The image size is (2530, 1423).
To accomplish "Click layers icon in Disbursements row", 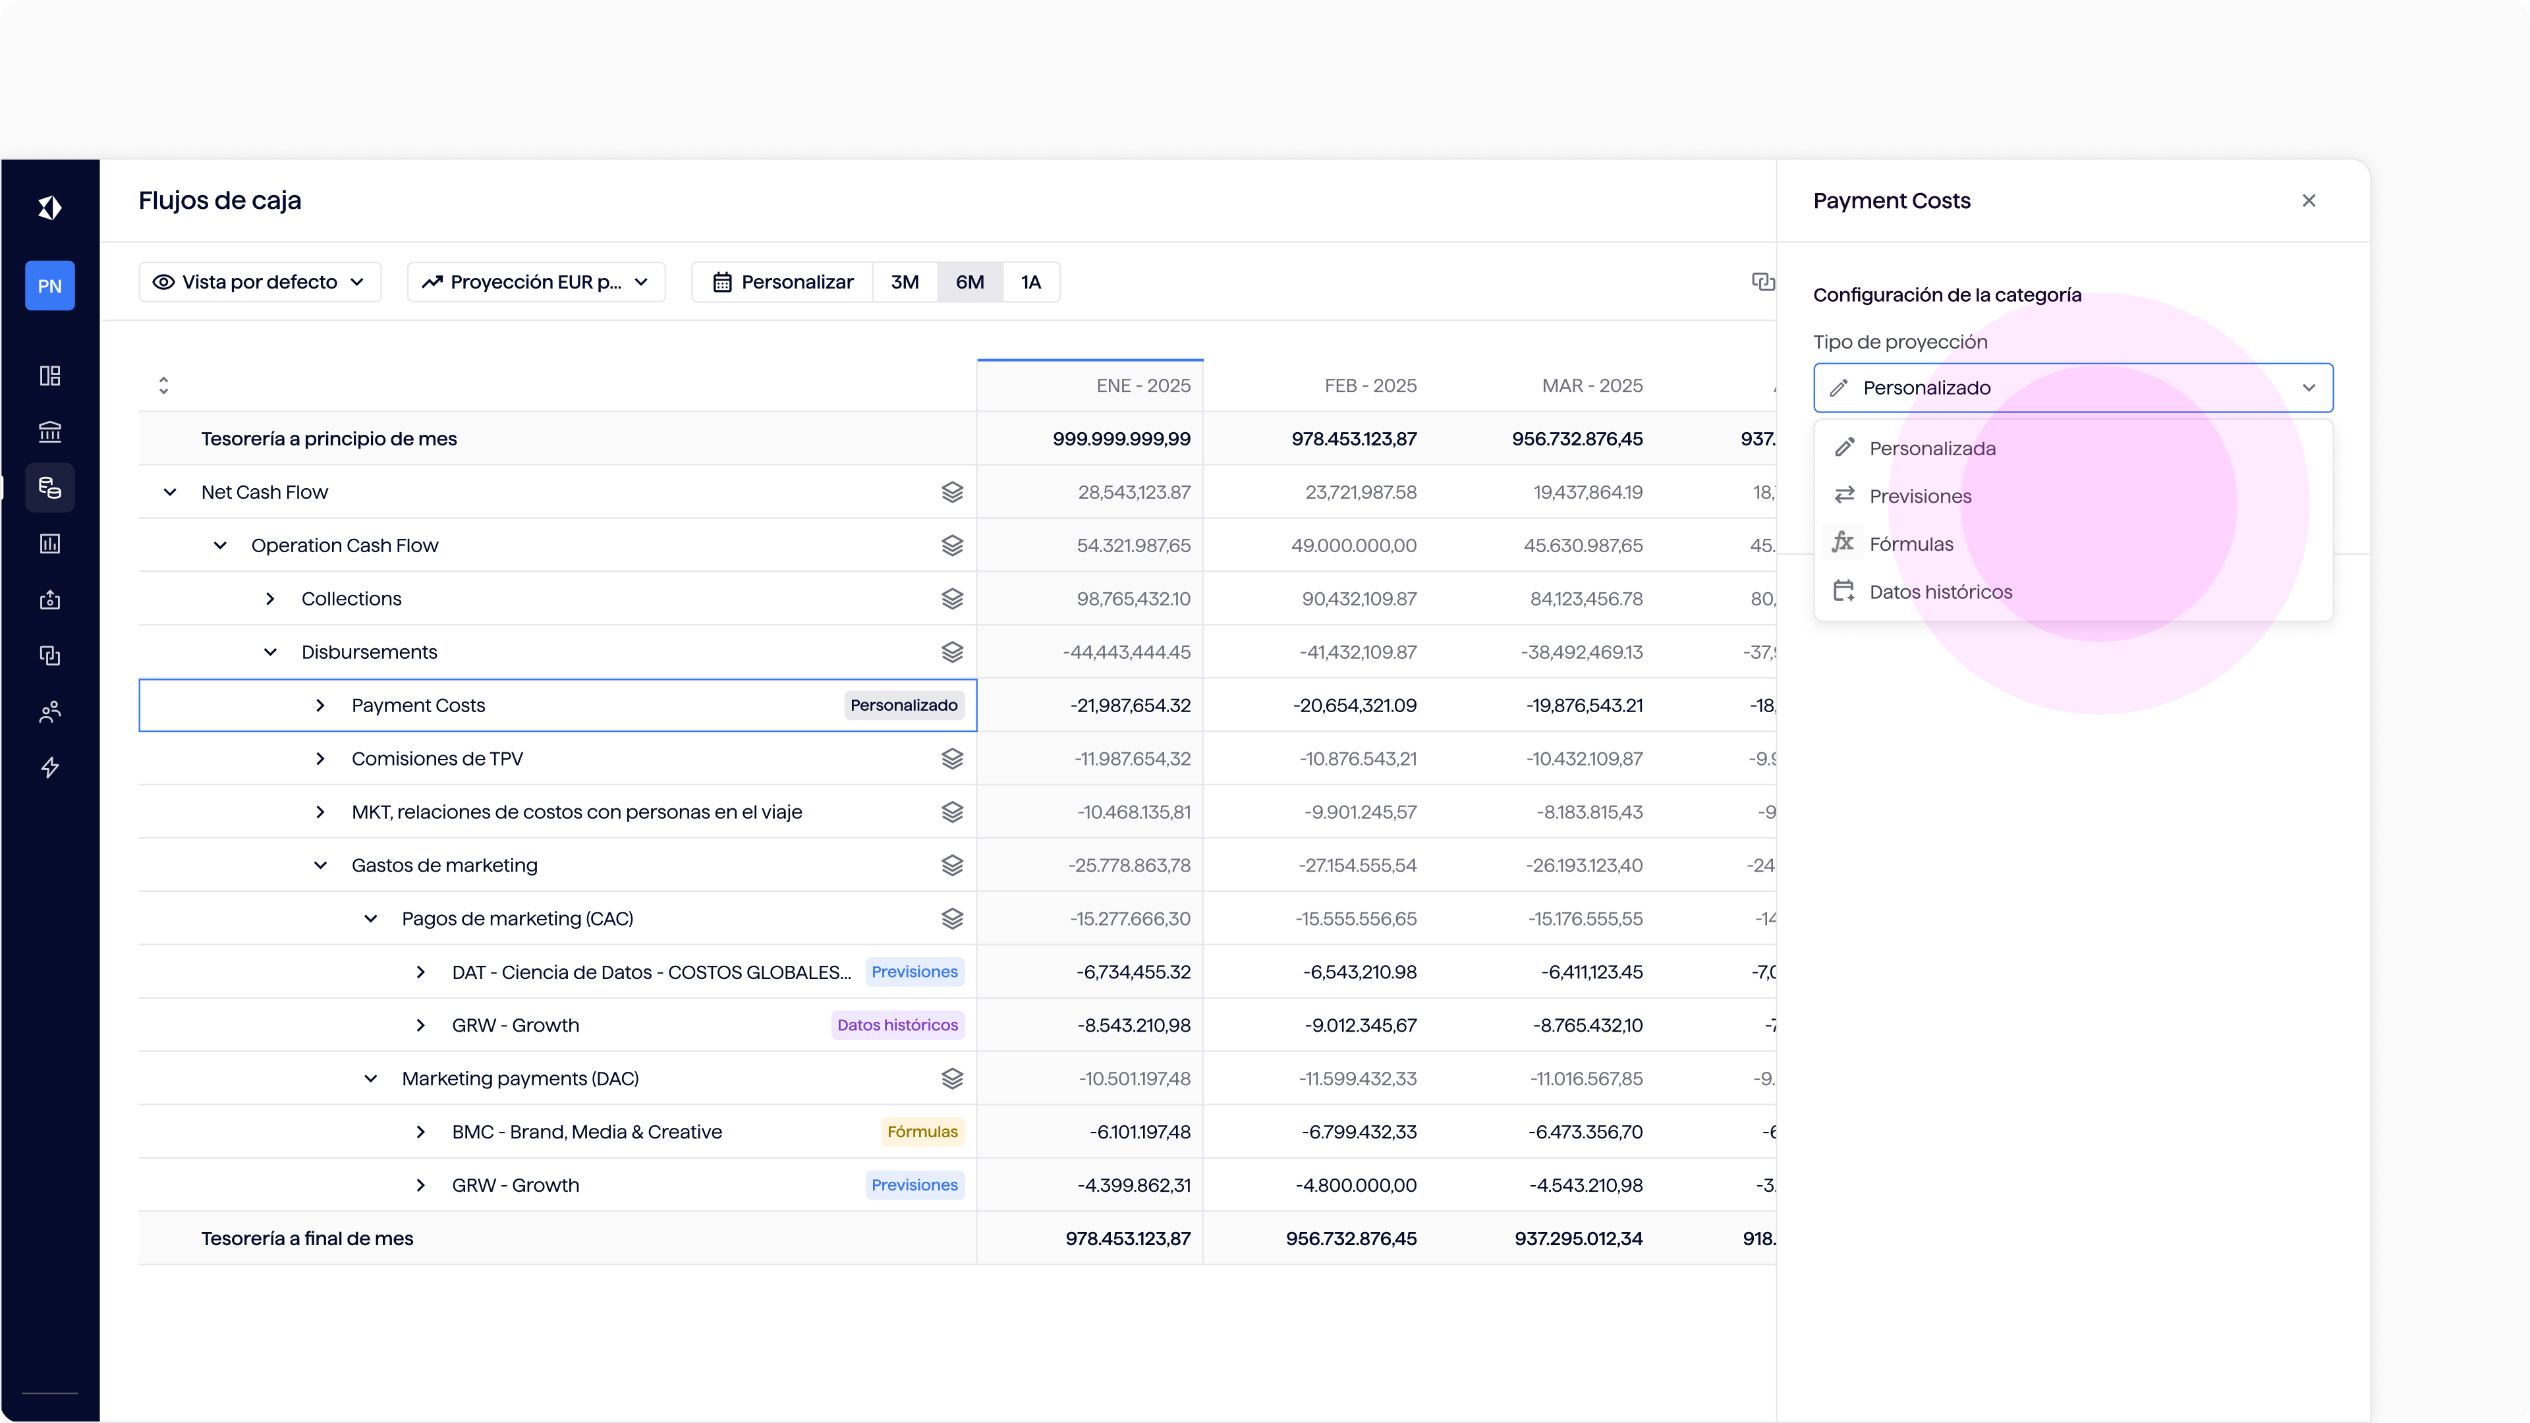I will pos(951,652).
